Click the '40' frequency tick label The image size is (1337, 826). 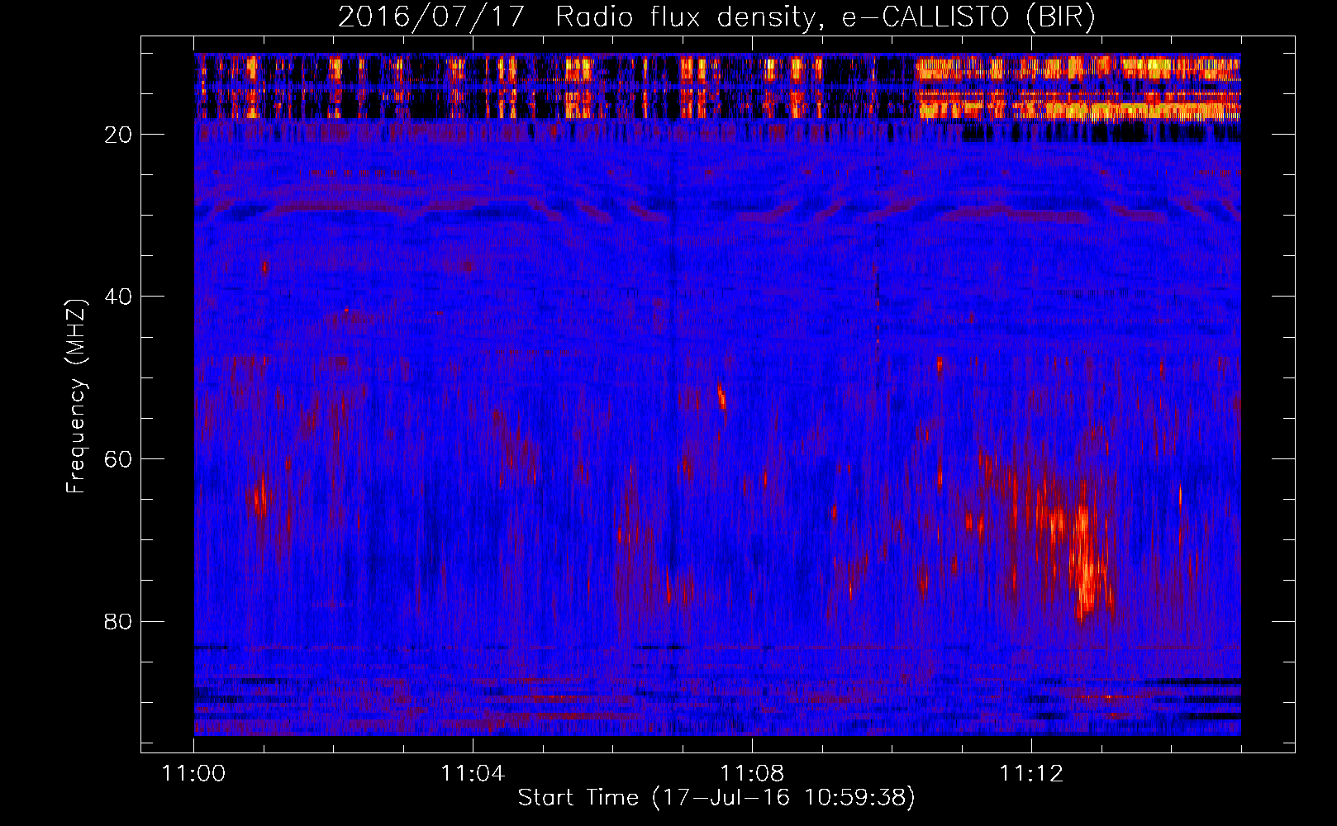119,297
